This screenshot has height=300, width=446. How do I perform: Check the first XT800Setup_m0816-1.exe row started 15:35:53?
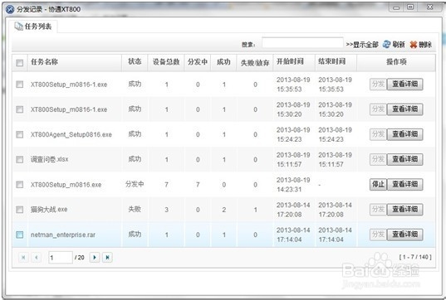(x=20, y=85)
